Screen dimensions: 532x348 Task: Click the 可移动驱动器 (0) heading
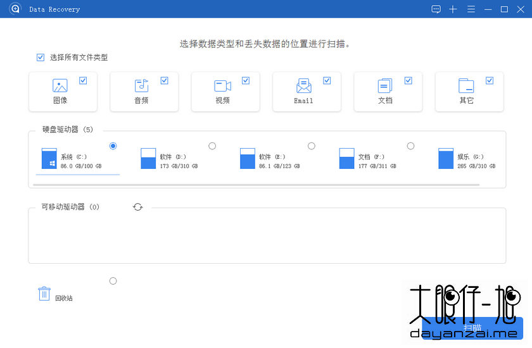click(x=70, y=207)
